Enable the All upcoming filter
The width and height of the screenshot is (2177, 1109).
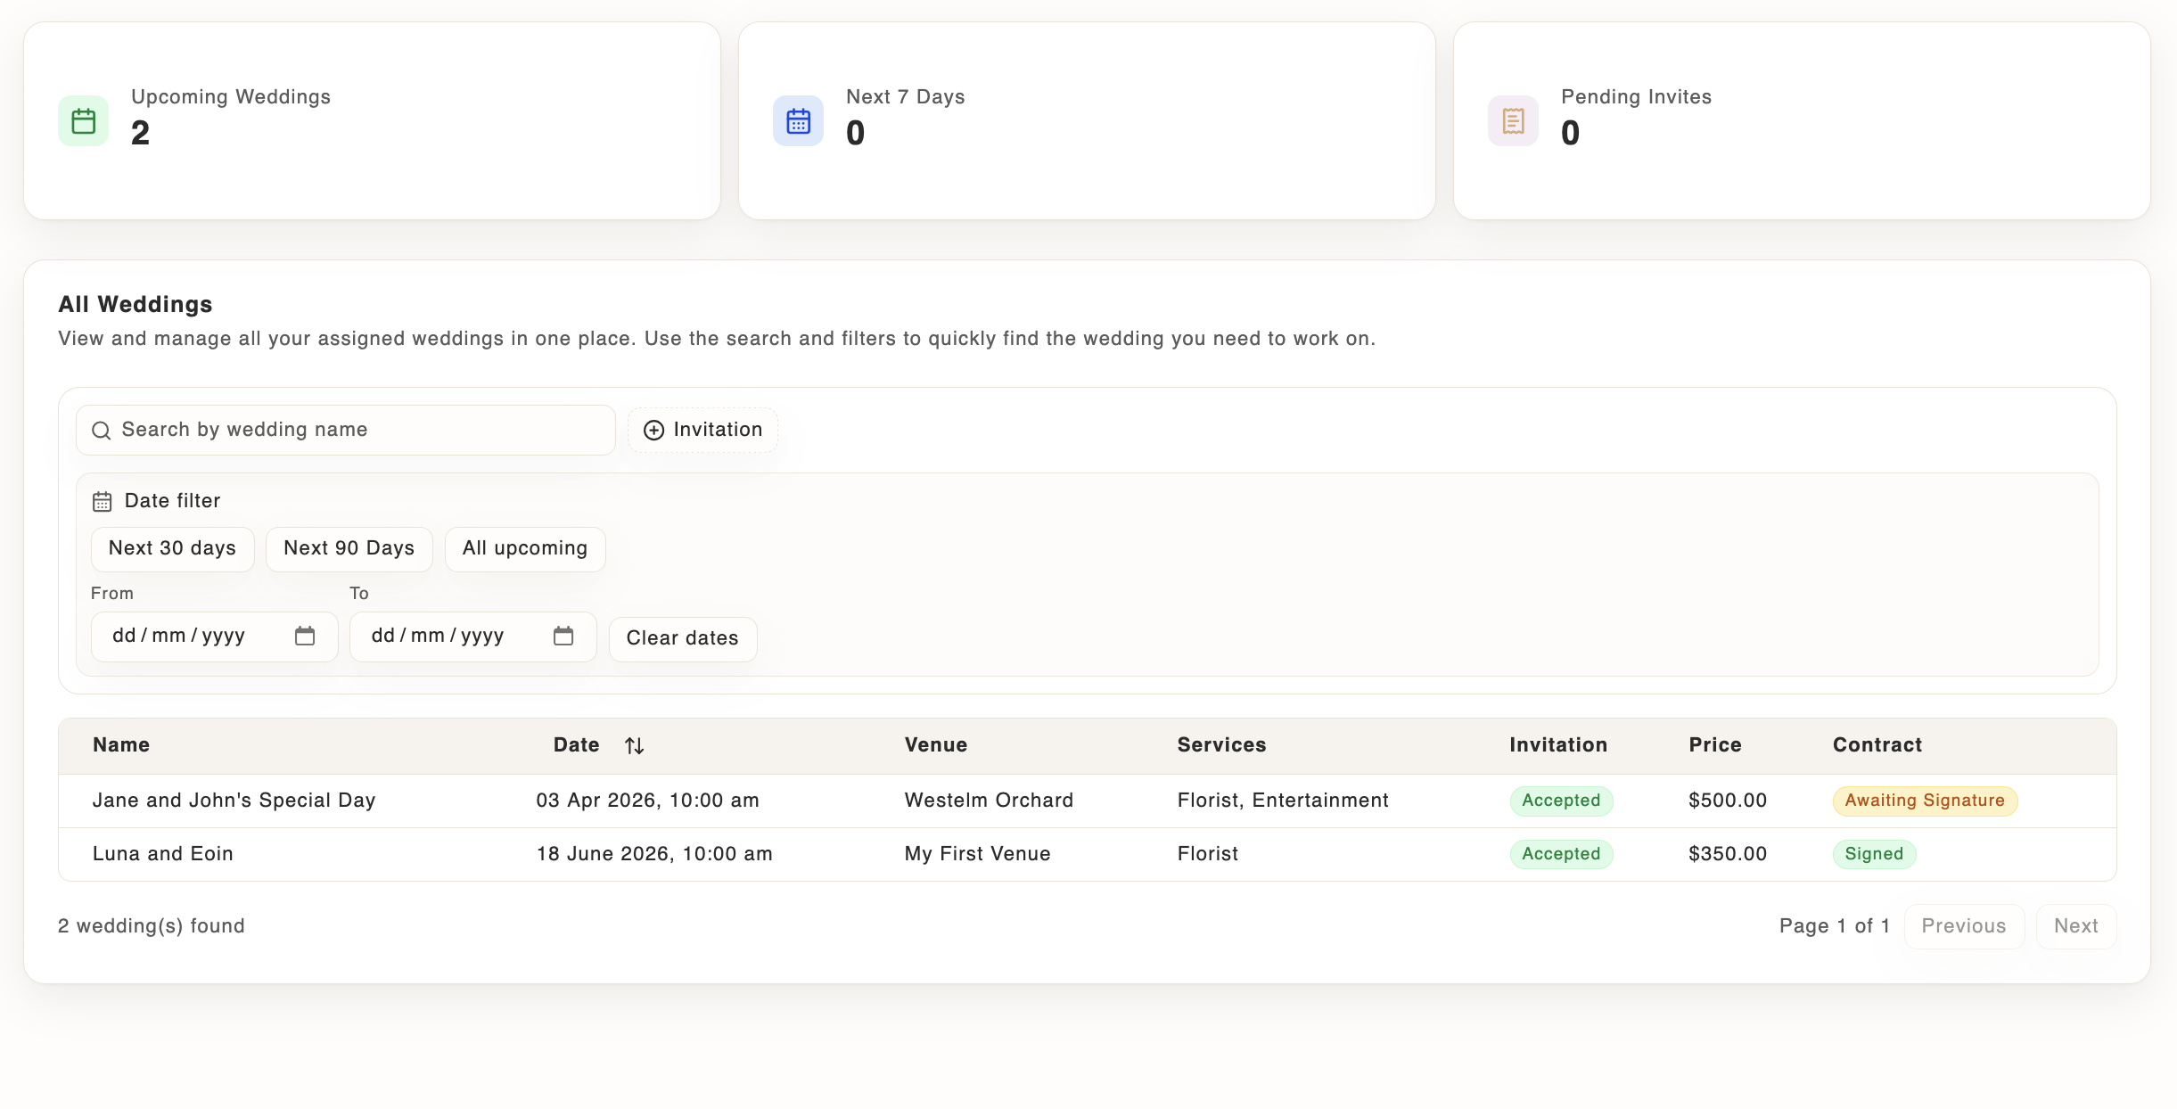click(524, 548)
